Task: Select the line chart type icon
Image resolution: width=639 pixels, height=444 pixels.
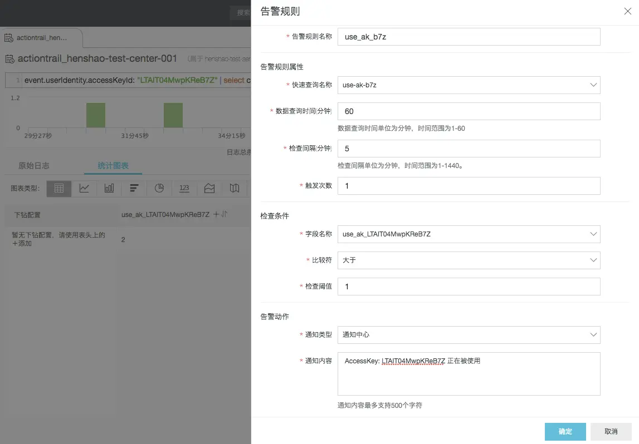Action: 84,189
